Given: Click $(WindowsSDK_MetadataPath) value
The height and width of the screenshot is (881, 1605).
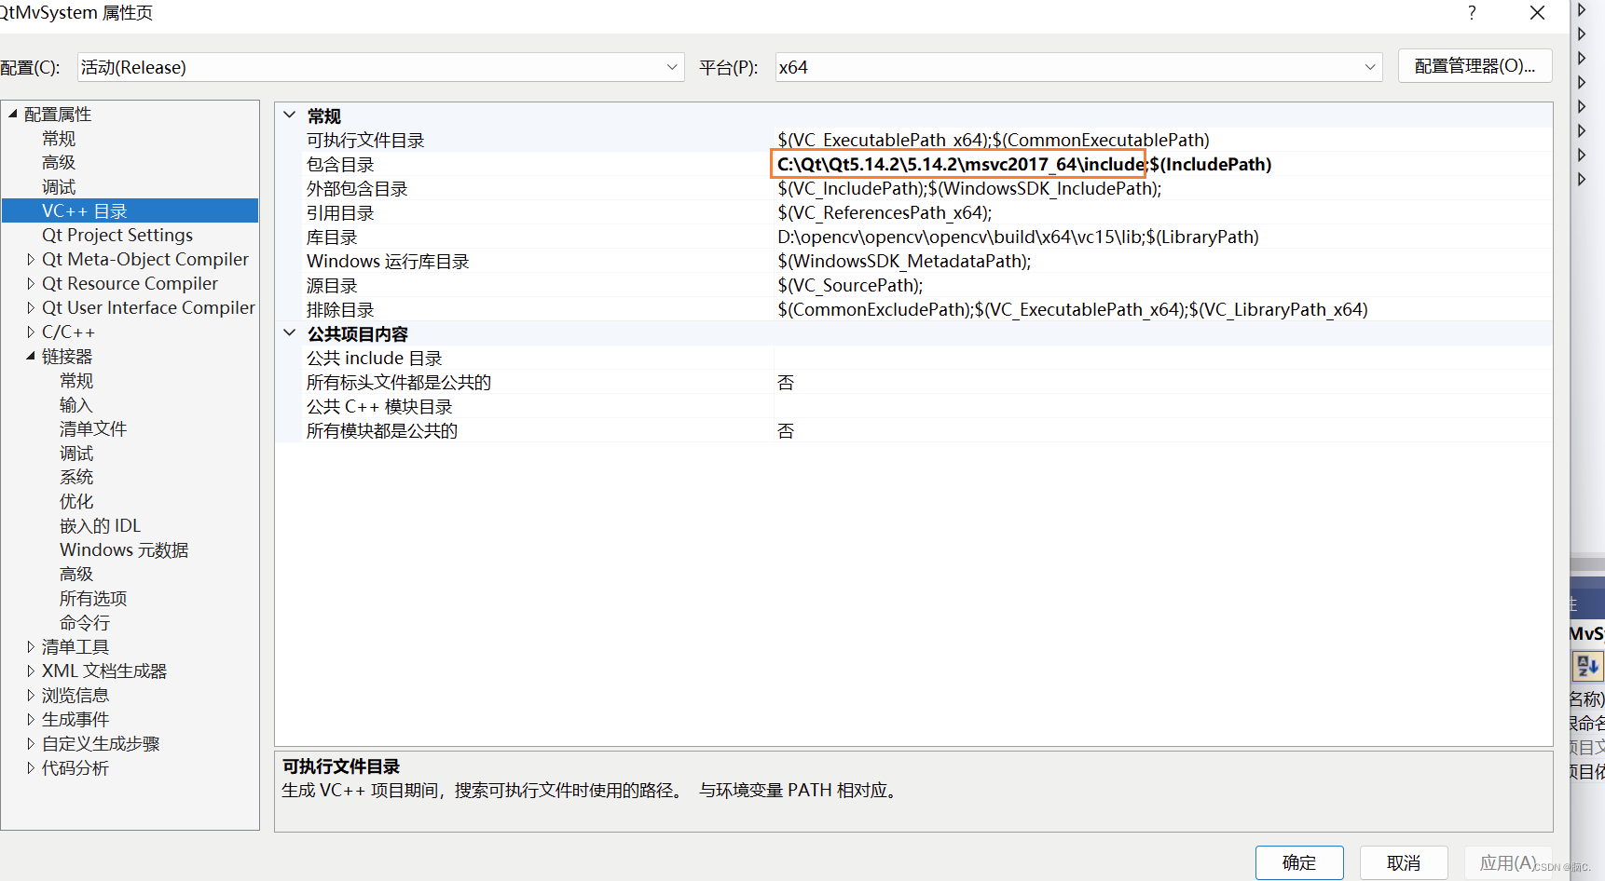Looking at the screenshot, I should click(x=904, y=261).
